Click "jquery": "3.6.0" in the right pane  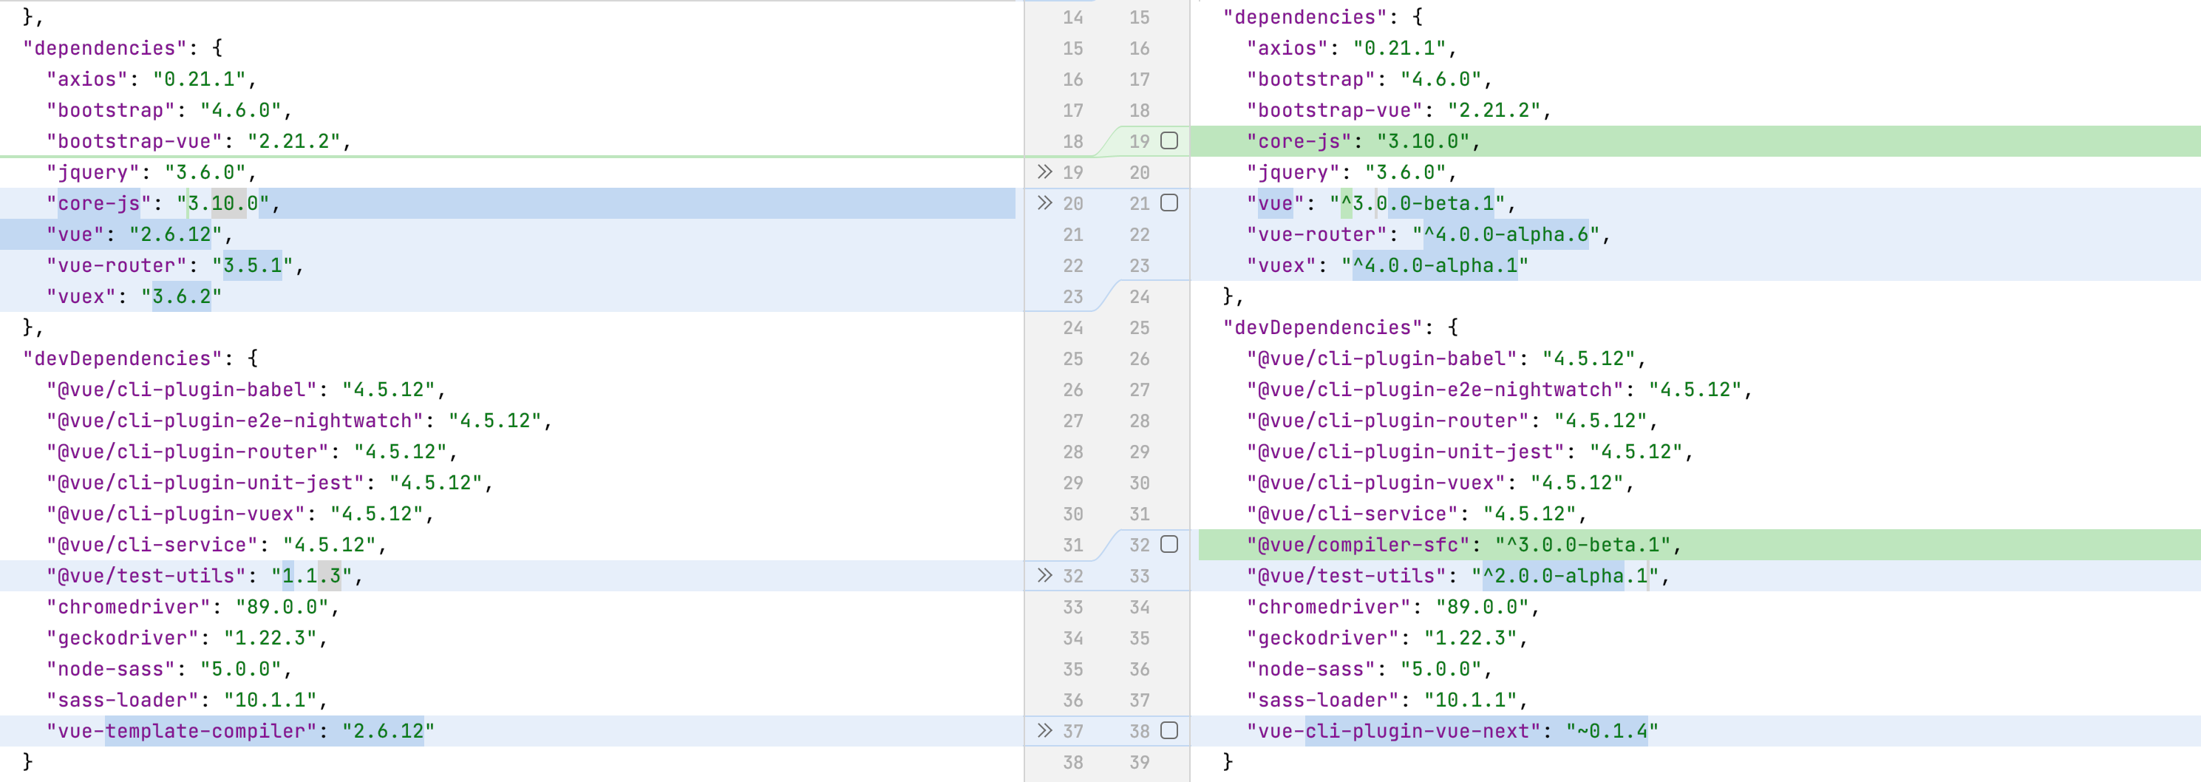(1351, 173)
